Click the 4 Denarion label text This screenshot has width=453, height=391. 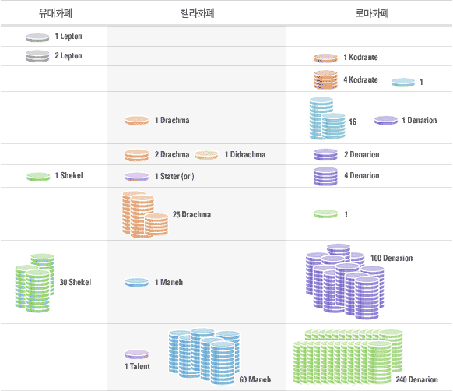click(362, 175)
